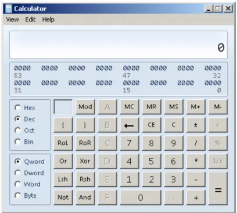The image size is (237, 213).
Task: Click the close parenthesis button
Action: tap(85, 125)
